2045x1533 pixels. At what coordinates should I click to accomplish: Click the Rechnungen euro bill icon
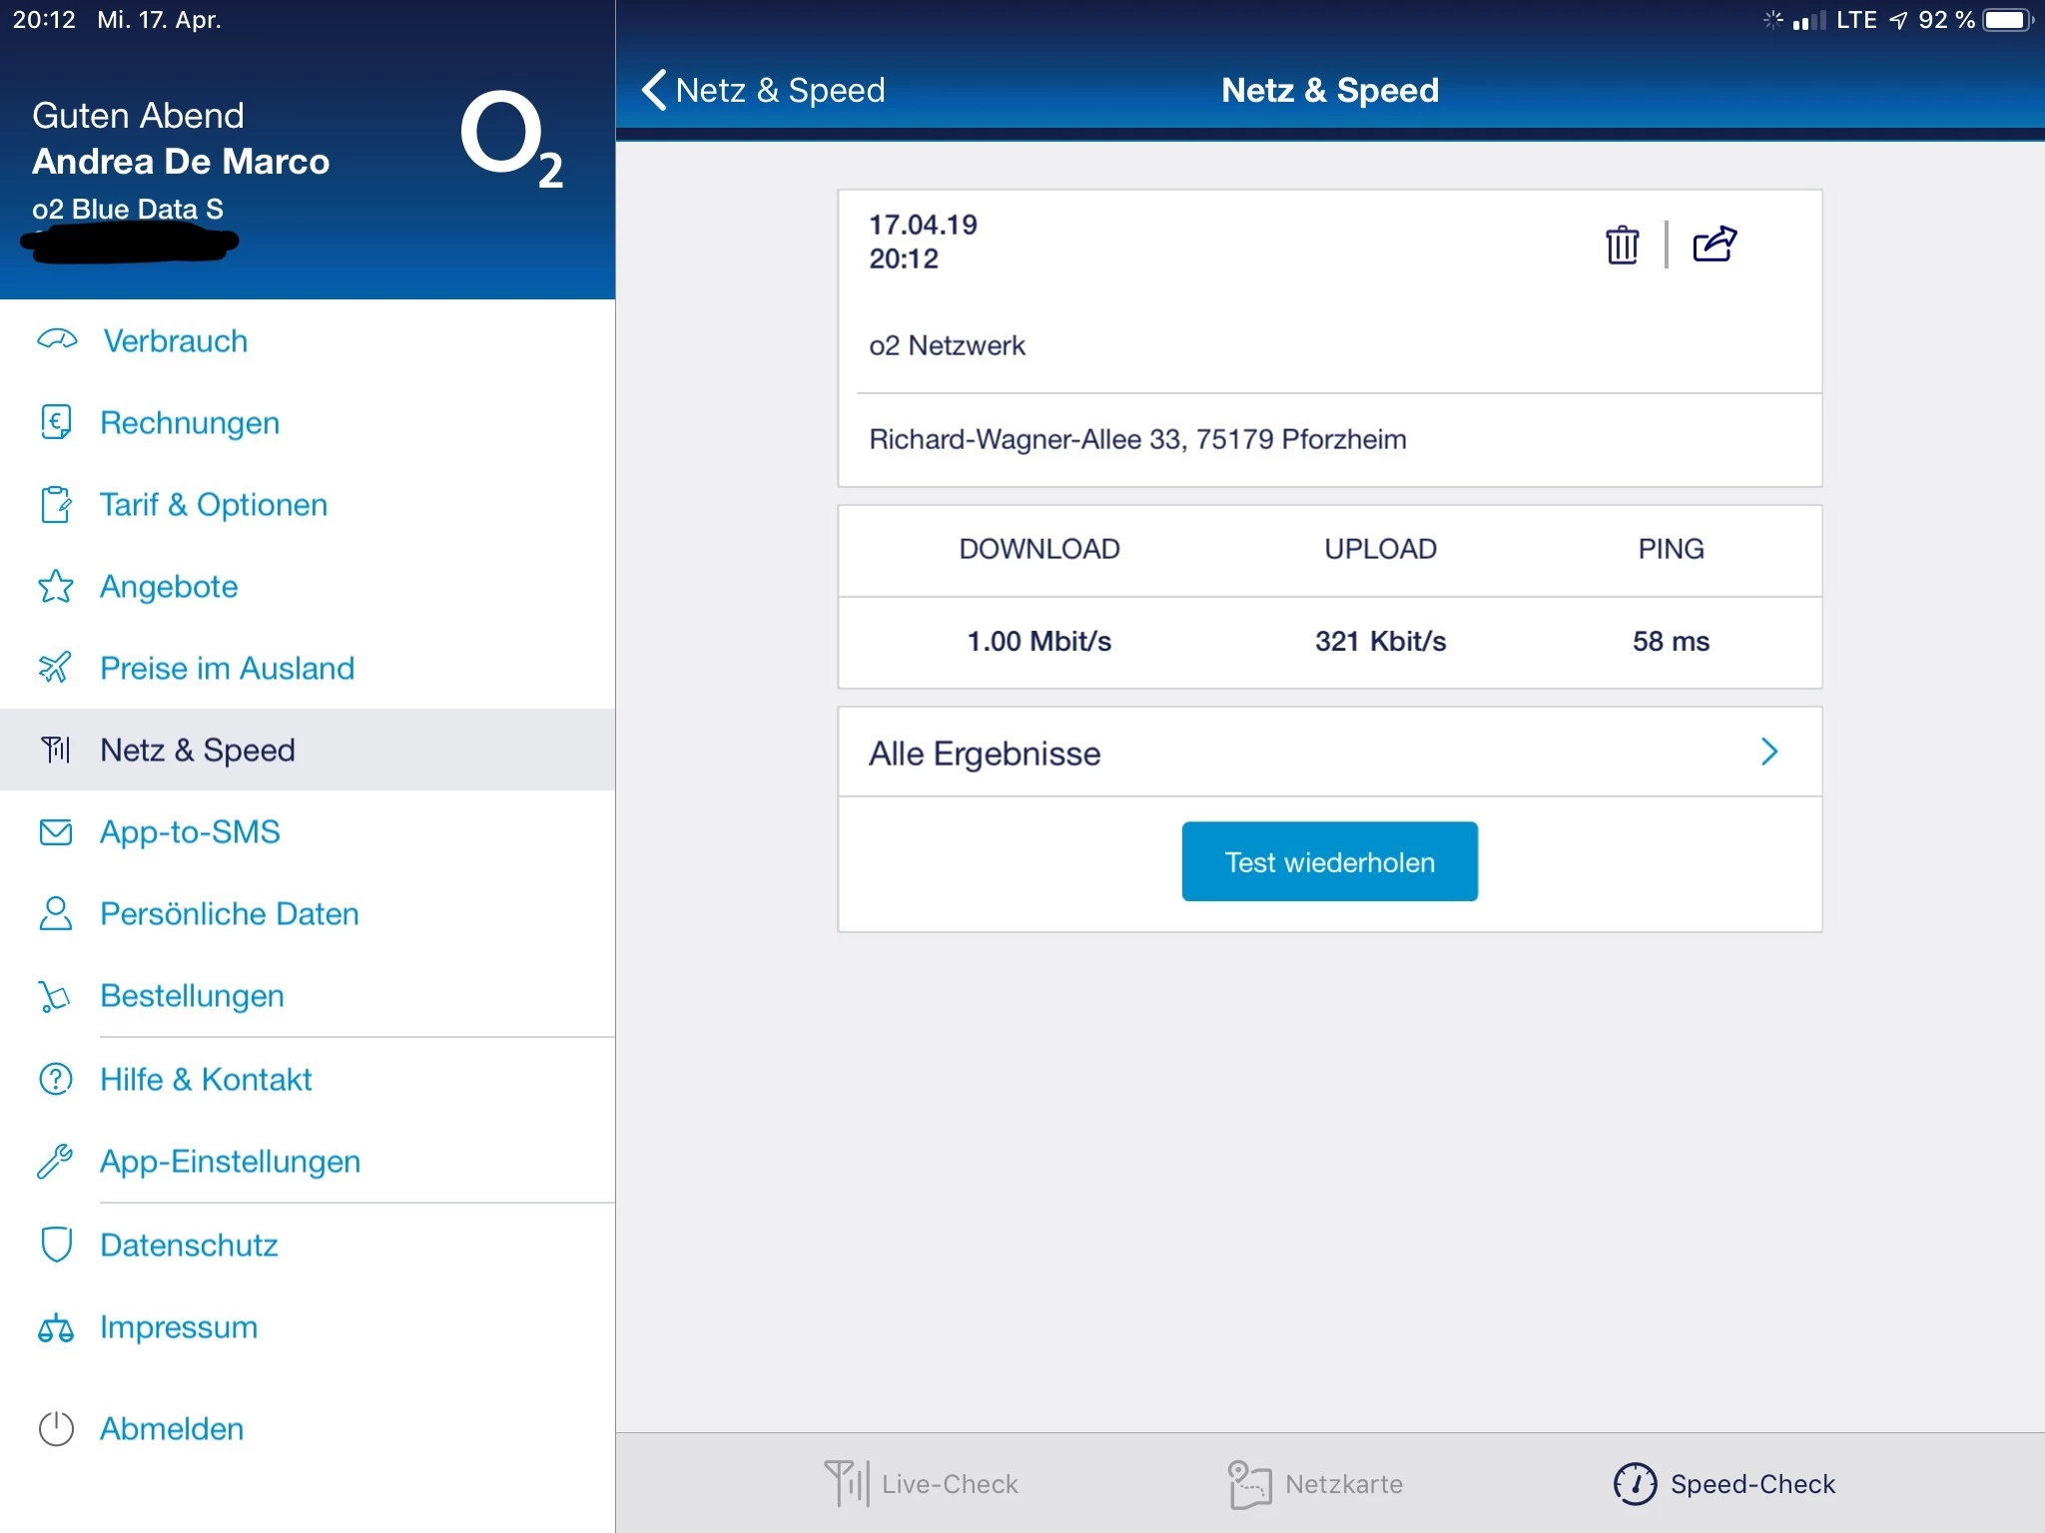56,422
